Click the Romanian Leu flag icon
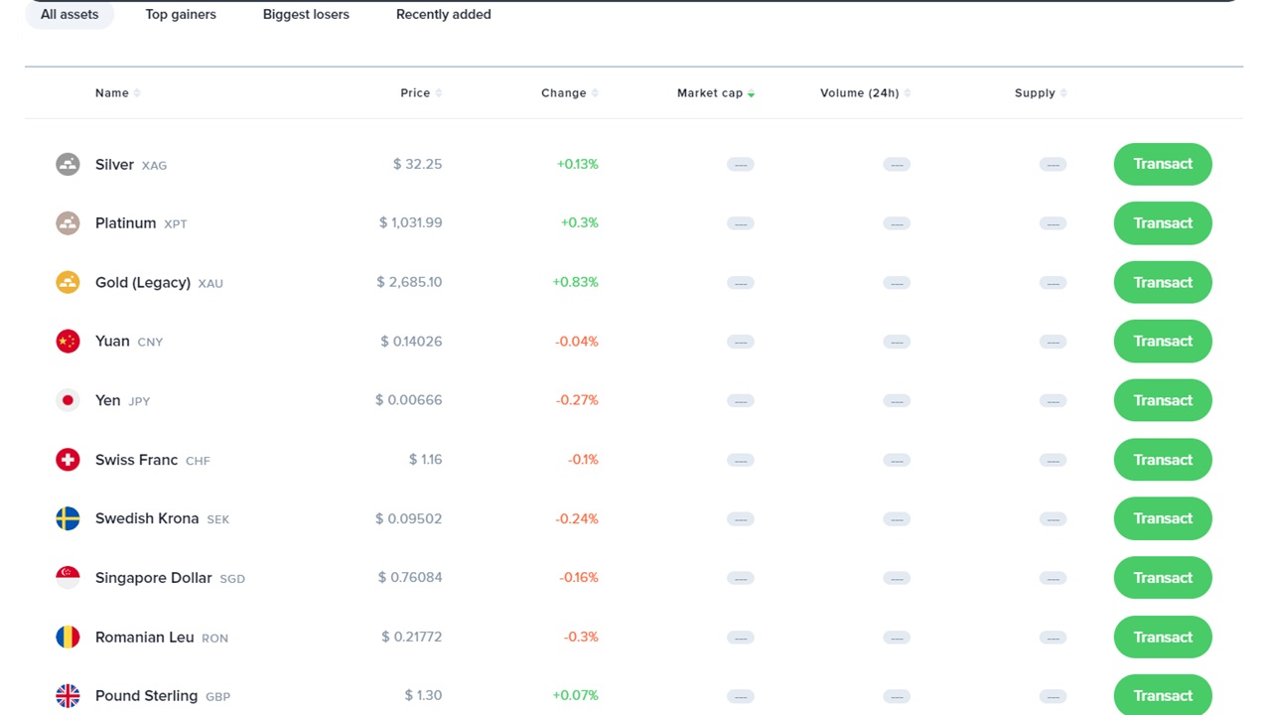 pos(68,637)
